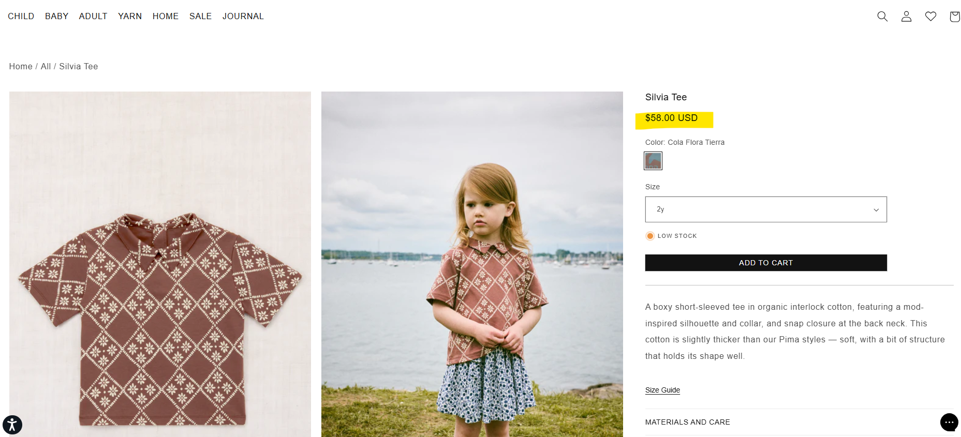Open the Yarn menu
Screen dimensions: 961x437
130,16
